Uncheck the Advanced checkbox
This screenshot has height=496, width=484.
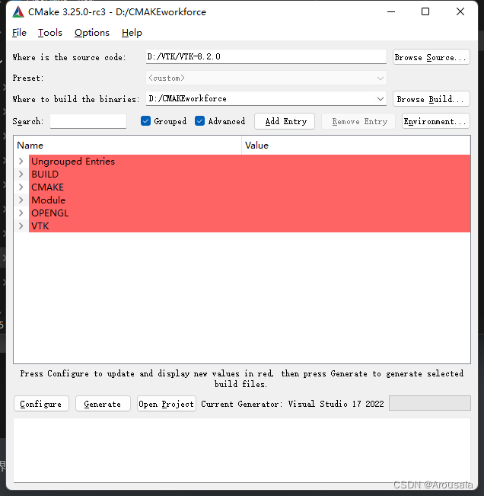click(x=199, y=121)
